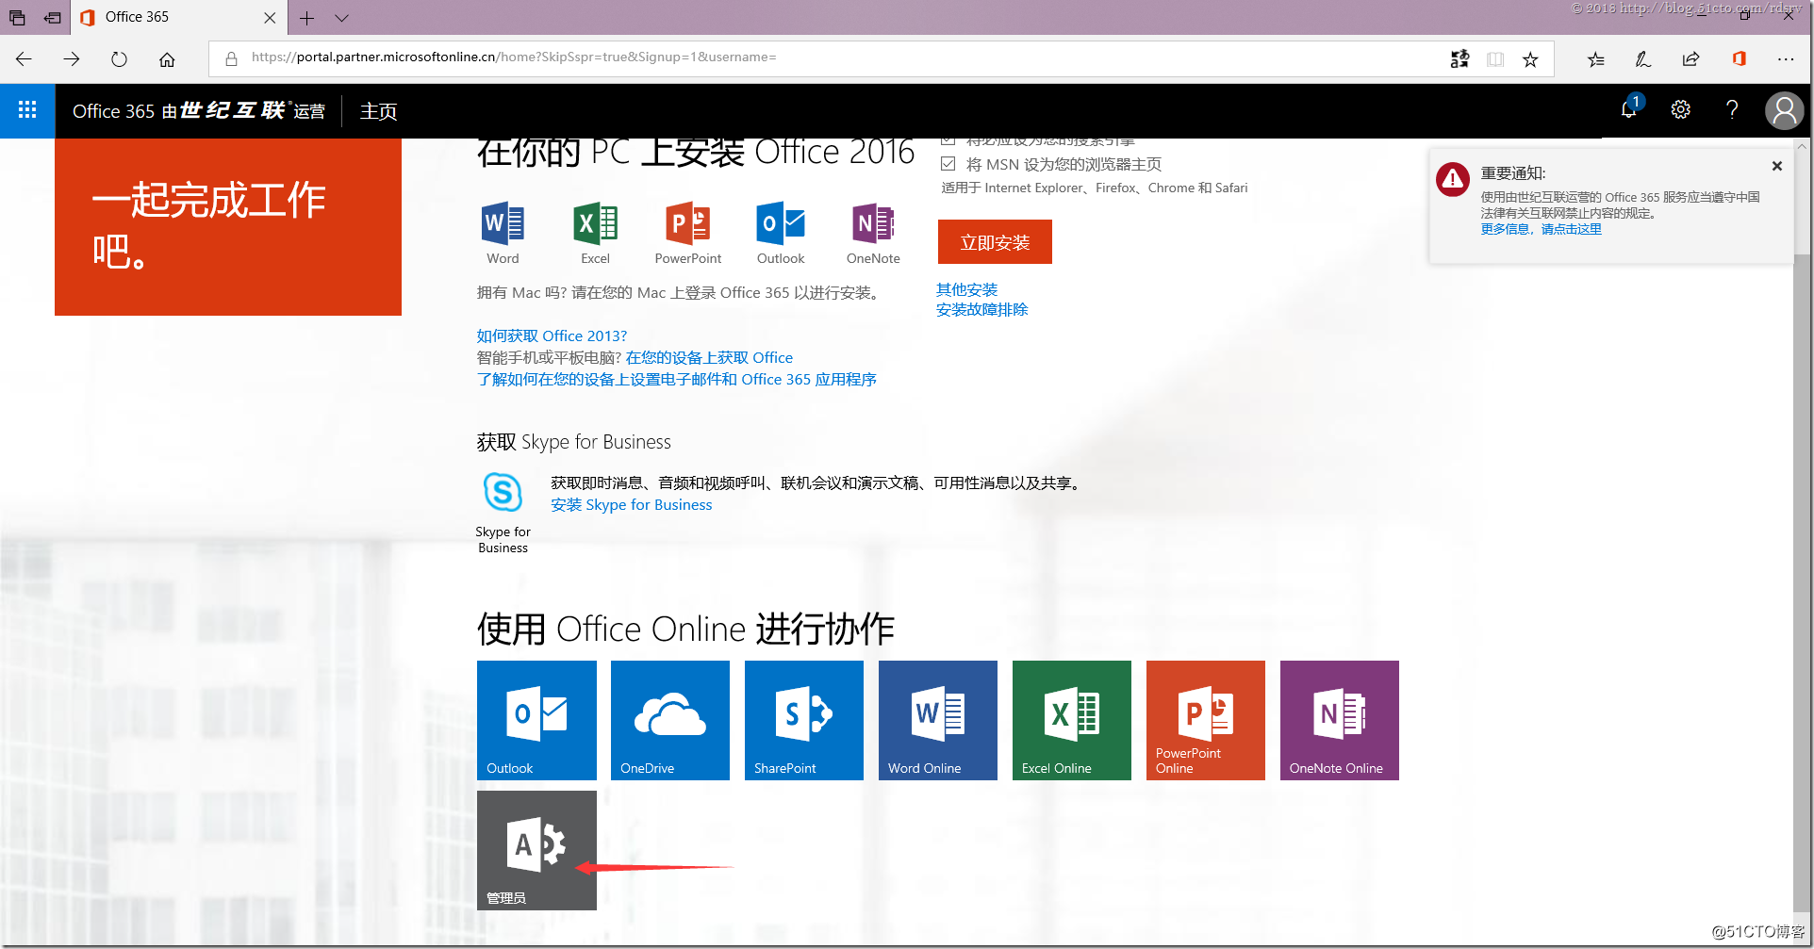
Task: Open the 管理员 admin tile
Action: tap(536, 850)
